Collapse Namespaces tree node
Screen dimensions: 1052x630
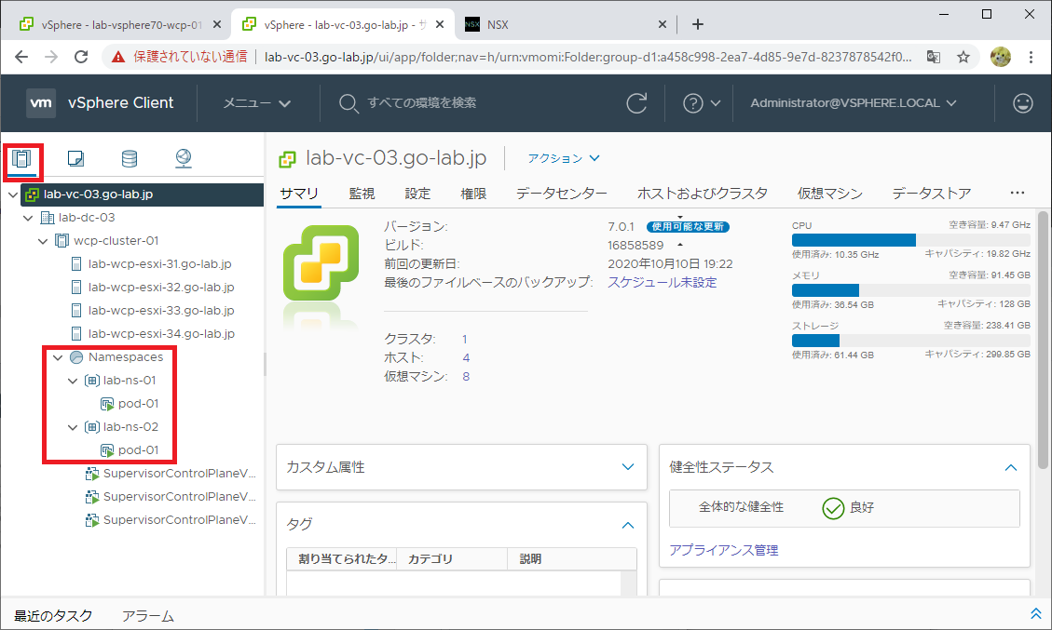58,357
